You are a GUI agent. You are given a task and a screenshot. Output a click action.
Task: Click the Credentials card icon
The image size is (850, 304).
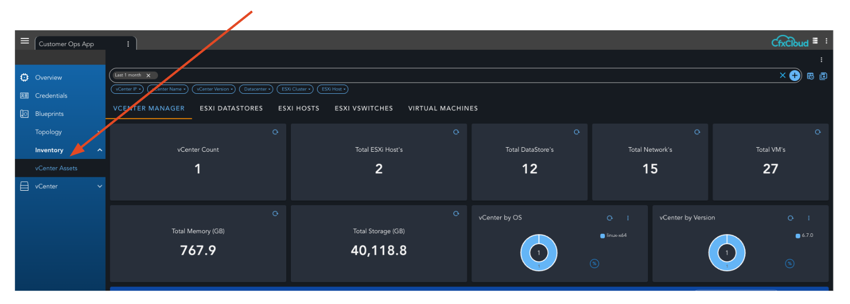coord(24,96)
